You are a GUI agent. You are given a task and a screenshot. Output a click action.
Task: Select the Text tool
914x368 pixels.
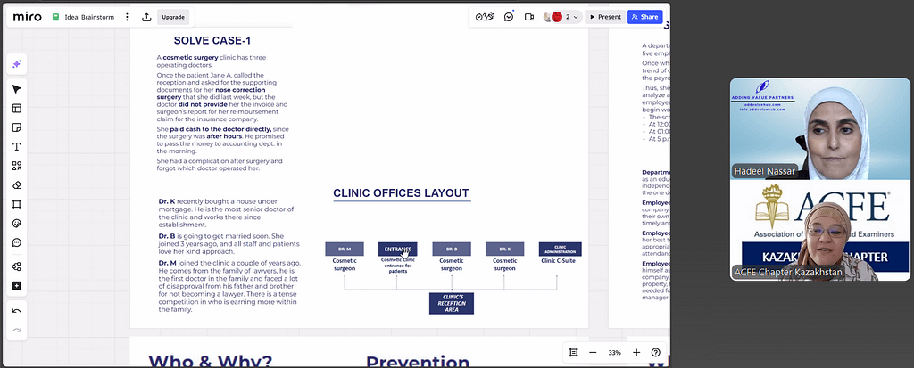(17, 146)
